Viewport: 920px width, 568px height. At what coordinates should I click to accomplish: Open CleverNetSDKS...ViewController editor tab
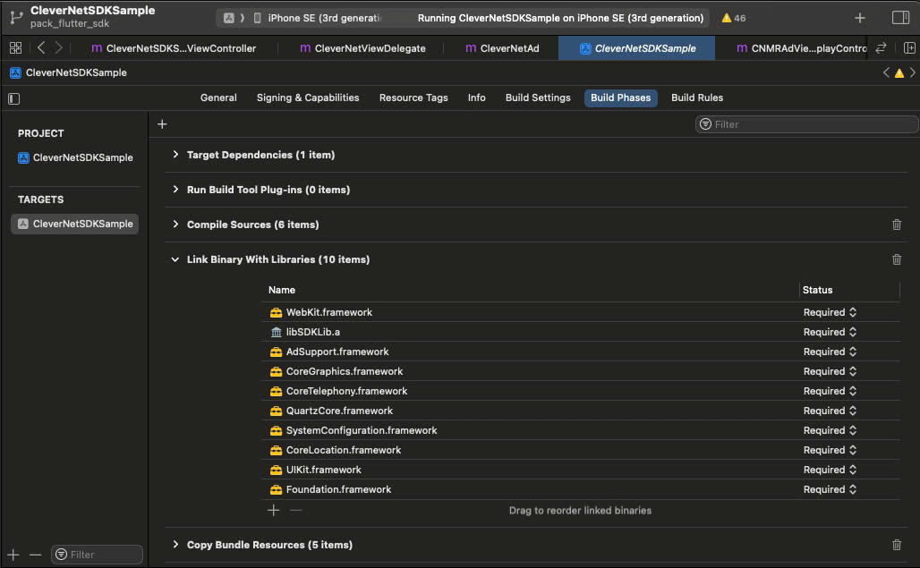[174, 48]
